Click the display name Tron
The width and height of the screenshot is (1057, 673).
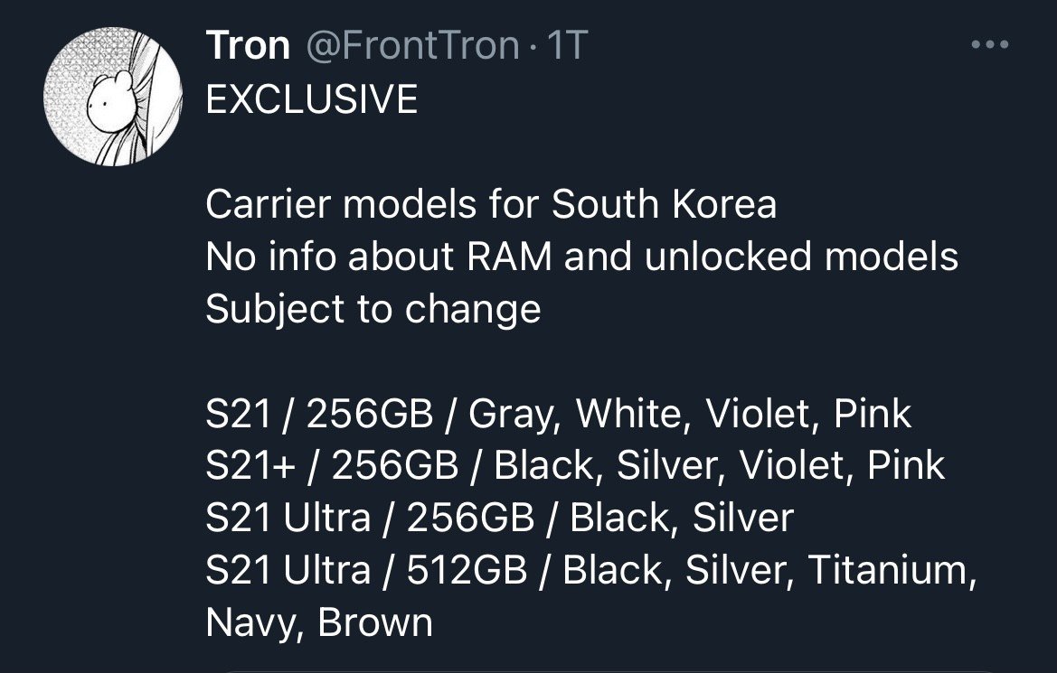[248, 46]
